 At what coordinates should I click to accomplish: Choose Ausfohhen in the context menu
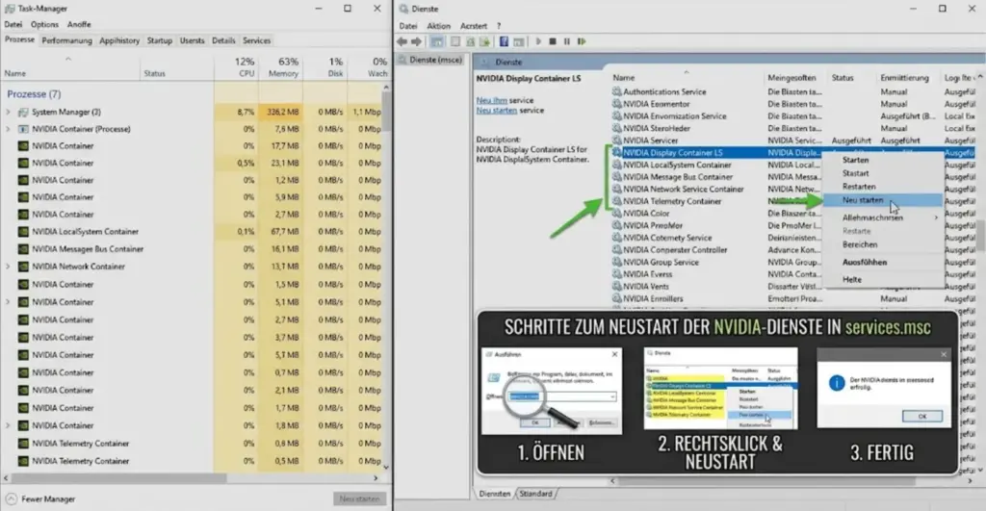point(884,262)
